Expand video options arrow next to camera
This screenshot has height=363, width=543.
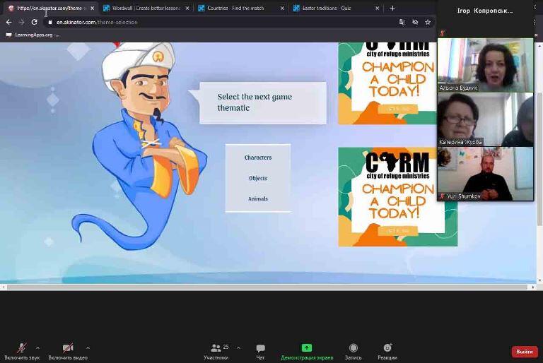click(x=88, y=347)
